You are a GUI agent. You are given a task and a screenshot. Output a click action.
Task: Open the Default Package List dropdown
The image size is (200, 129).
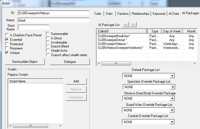point(172,76)
